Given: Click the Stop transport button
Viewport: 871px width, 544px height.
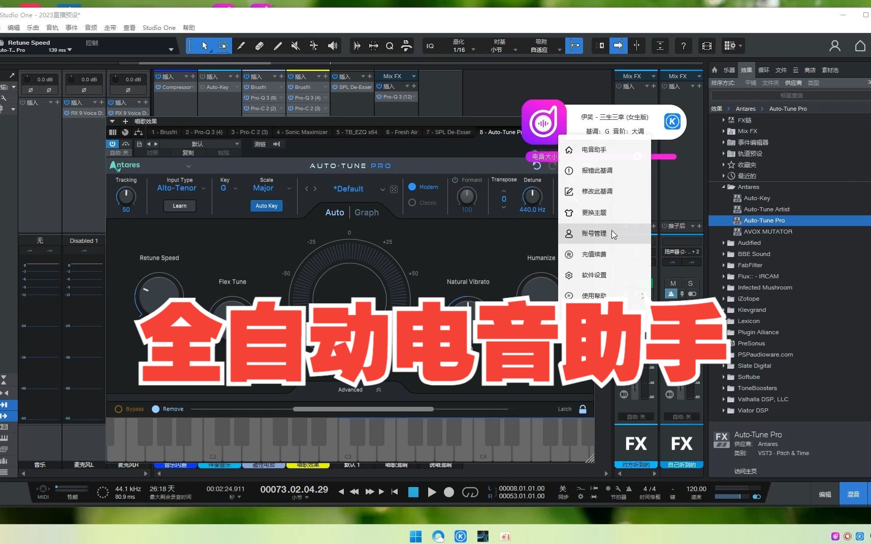Looking at the screenshot, I should (x=413, y=492).
